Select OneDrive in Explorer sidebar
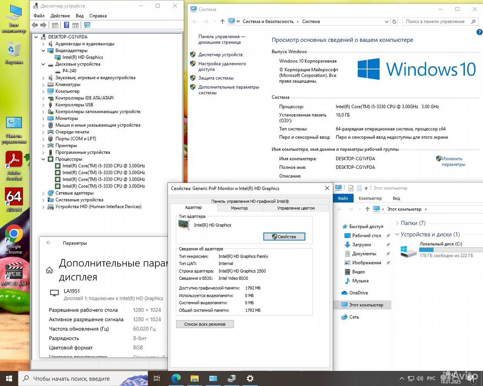This screenshot has width=483, height=386. coord(359,293)
